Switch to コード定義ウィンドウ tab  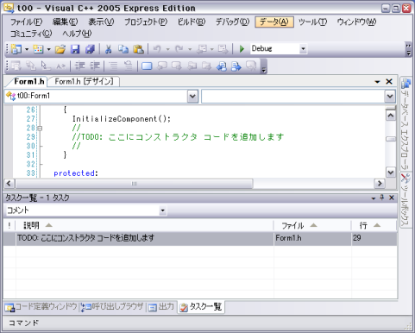pyautogui.click(x=41, y=307)
